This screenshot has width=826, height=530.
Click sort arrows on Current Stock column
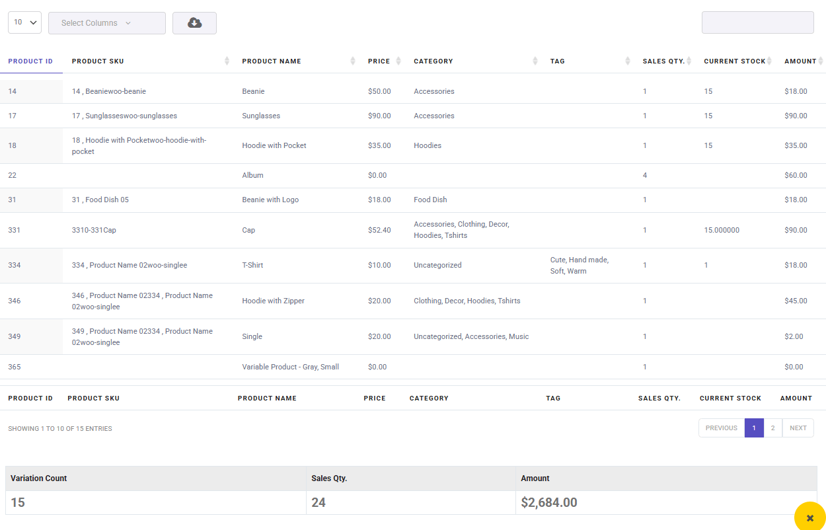tap(769, 61)
